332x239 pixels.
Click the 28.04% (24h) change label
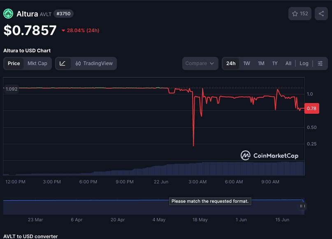click(x=81, y=30)
